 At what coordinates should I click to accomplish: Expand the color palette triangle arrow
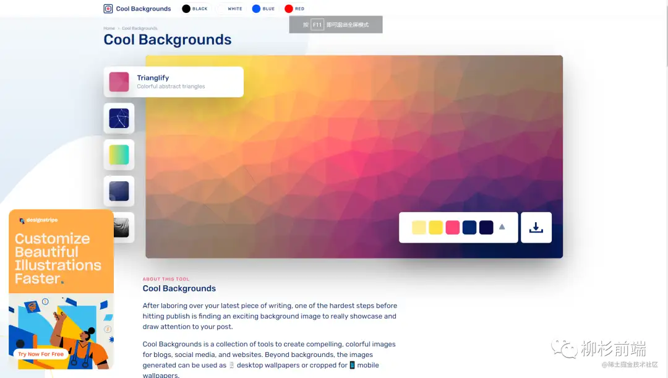(x=502, y=227)
